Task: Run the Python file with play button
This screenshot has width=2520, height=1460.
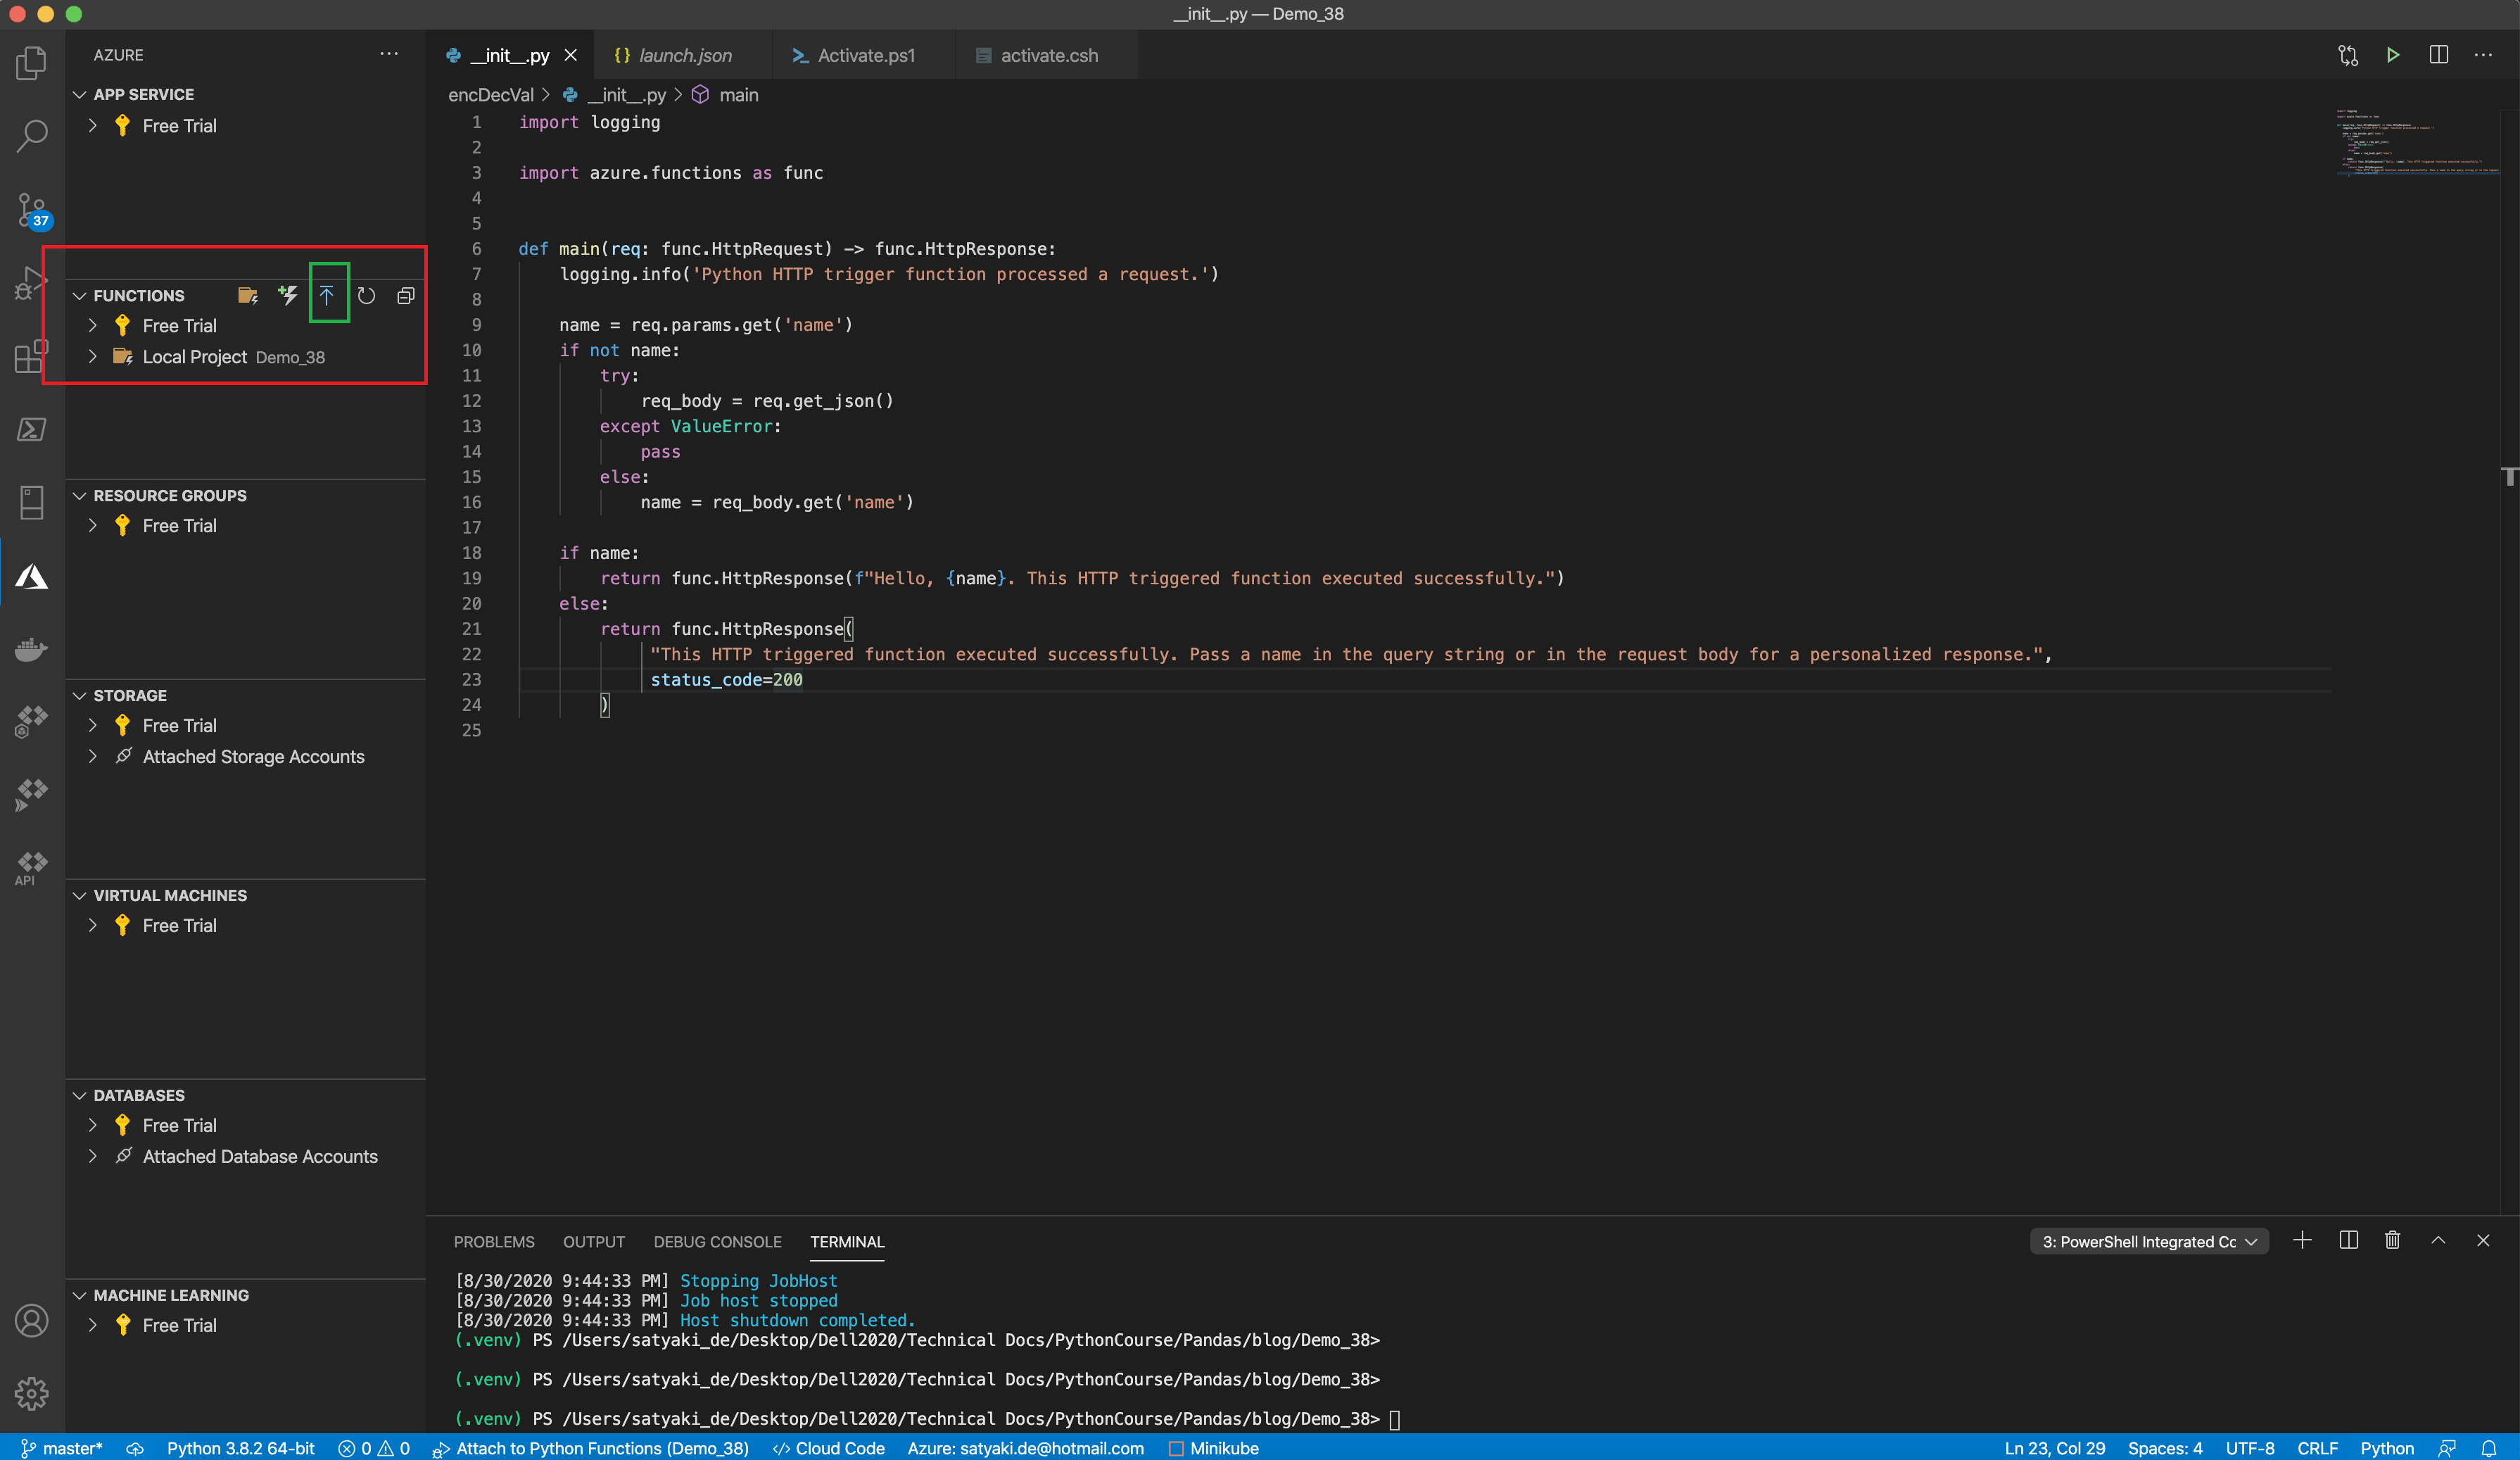Action: [x=2392, y=55]
